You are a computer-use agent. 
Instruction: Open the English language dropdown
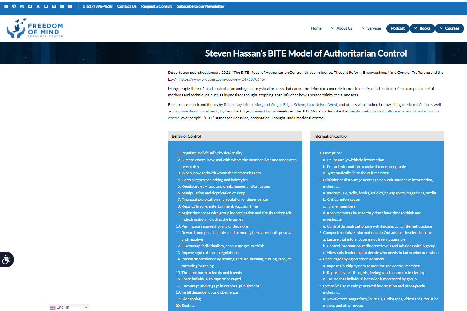(69, 307)
